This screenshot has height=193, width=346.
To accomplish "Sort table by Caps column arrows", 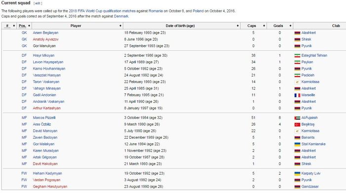I will point(264,26).
